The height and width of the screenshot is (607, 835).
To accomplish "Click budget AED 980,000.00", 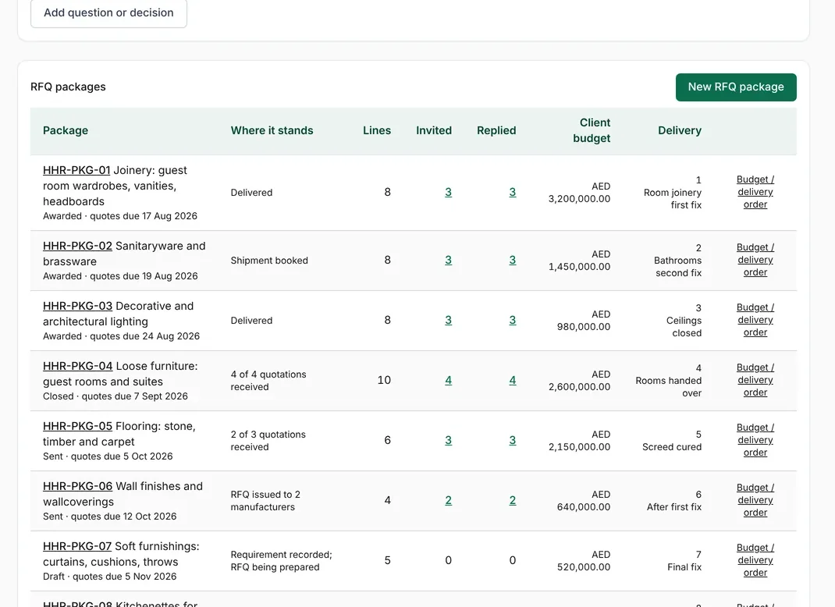I will coord(584,321).
